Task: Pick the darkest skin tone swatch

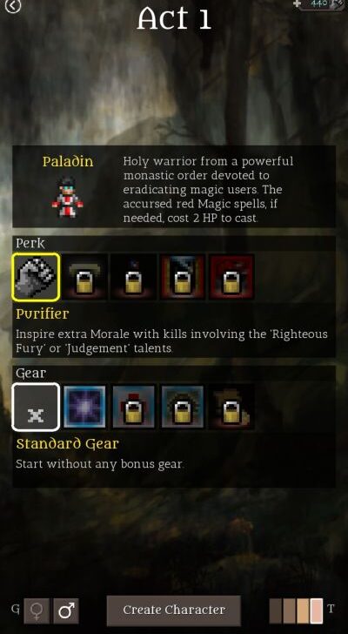Action: point(276,611)
